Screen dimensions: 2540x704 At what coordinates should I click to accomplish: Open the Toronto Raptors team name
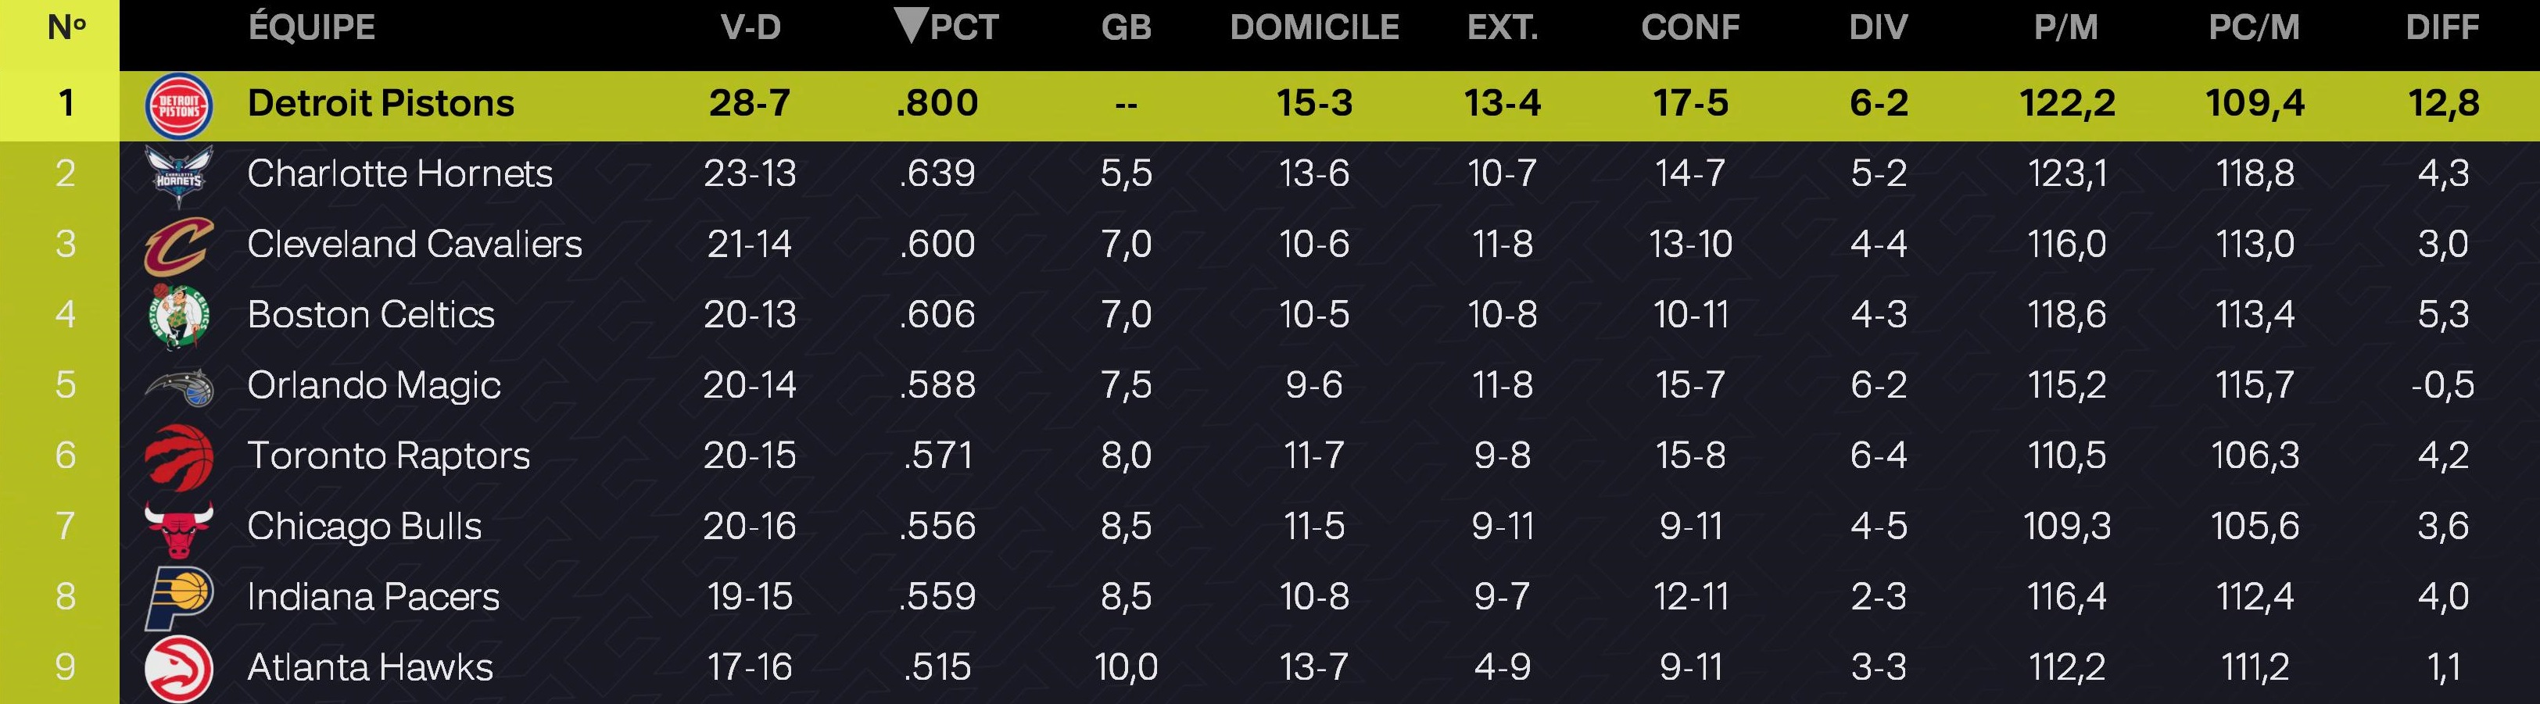pos(389,456)
